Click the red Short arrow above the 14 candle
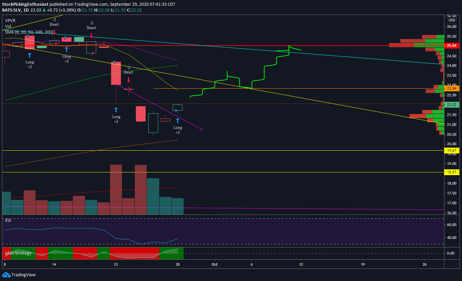462x281 pixels. tap(54, 32)
